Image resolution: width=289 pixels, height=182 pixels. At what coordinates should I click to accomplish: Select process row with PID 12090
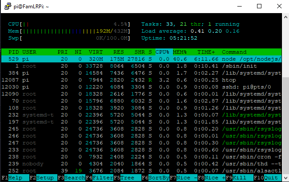pyautogui.click(x=141, y=94)
